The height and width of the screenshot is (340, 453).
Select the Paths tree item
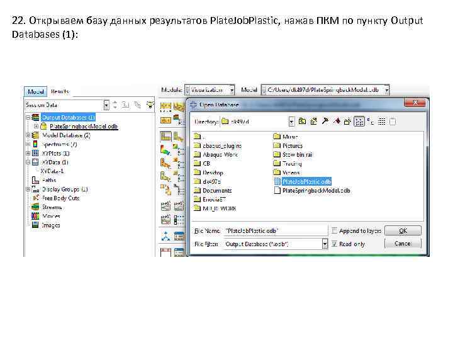click(49, 180)
